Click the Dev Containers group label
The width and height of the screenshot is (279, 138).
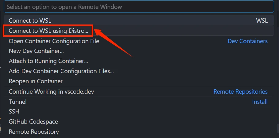[247, 41]
